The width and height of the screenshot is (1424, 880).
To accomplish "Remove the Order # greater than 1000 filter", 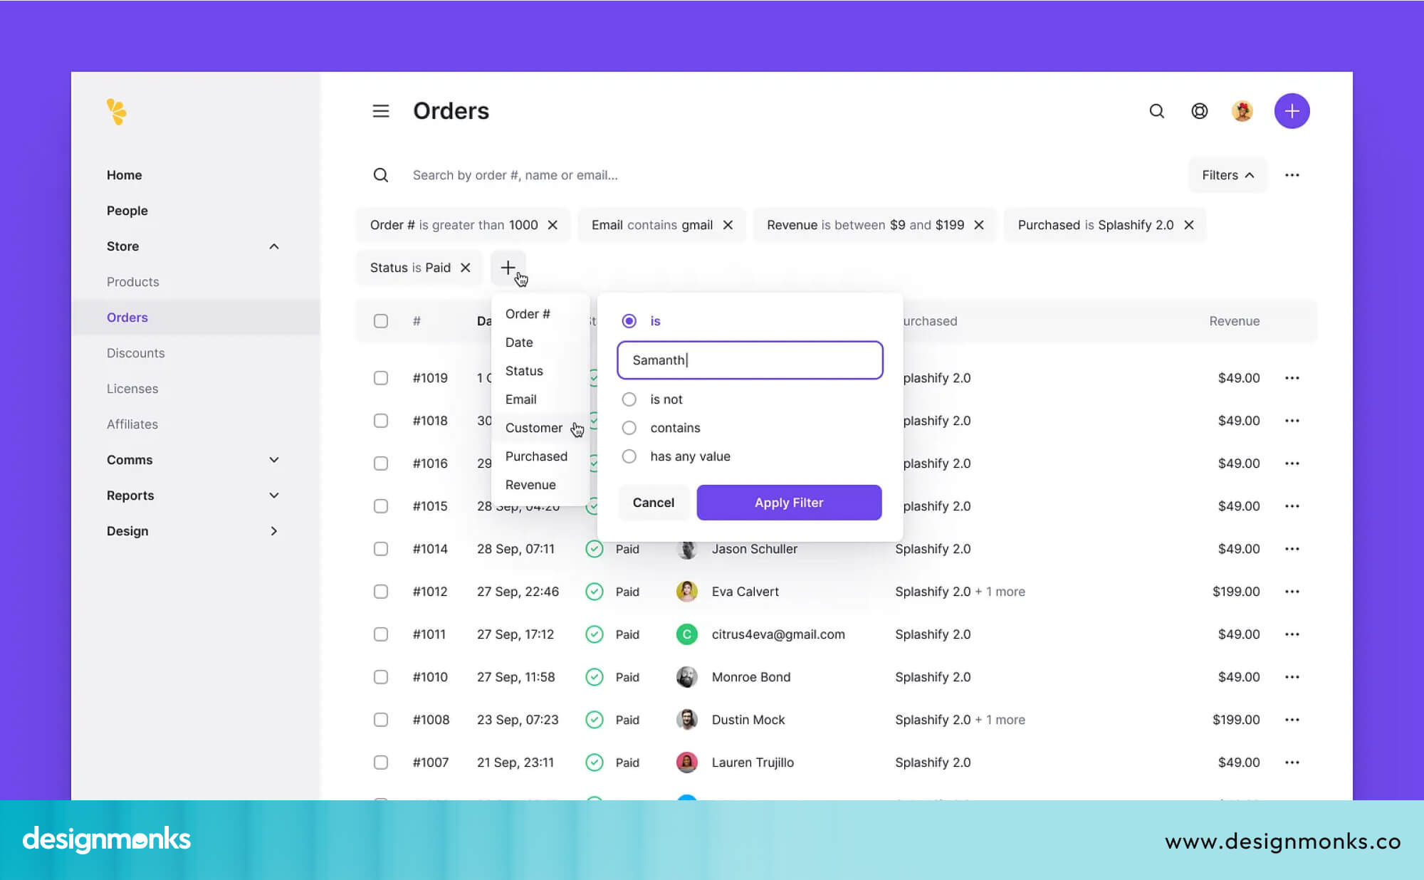I will [x=553, y=225].
